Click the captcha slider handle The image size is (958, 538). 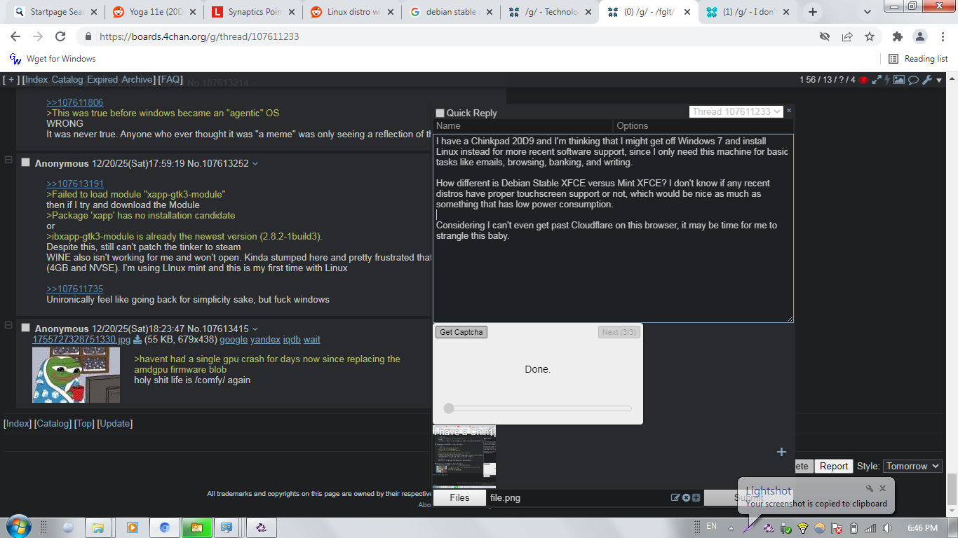(449, 408)
